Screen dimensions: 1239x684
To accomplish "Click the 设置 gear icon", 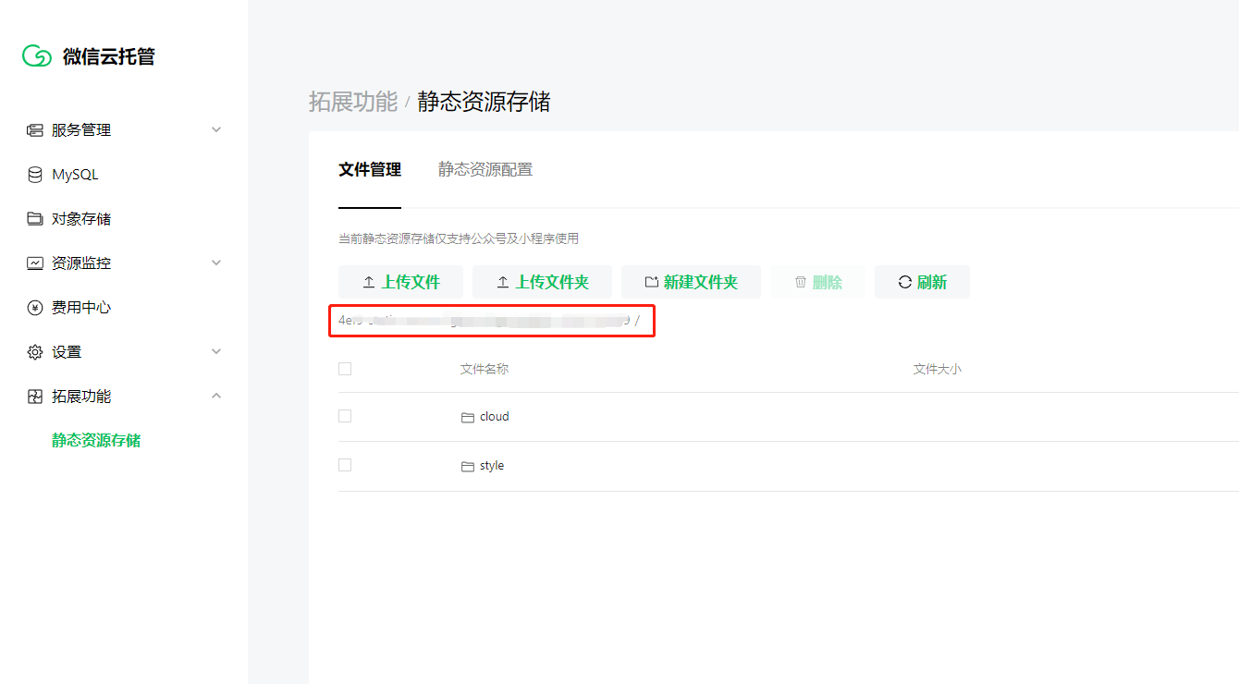I will [35, 352].
